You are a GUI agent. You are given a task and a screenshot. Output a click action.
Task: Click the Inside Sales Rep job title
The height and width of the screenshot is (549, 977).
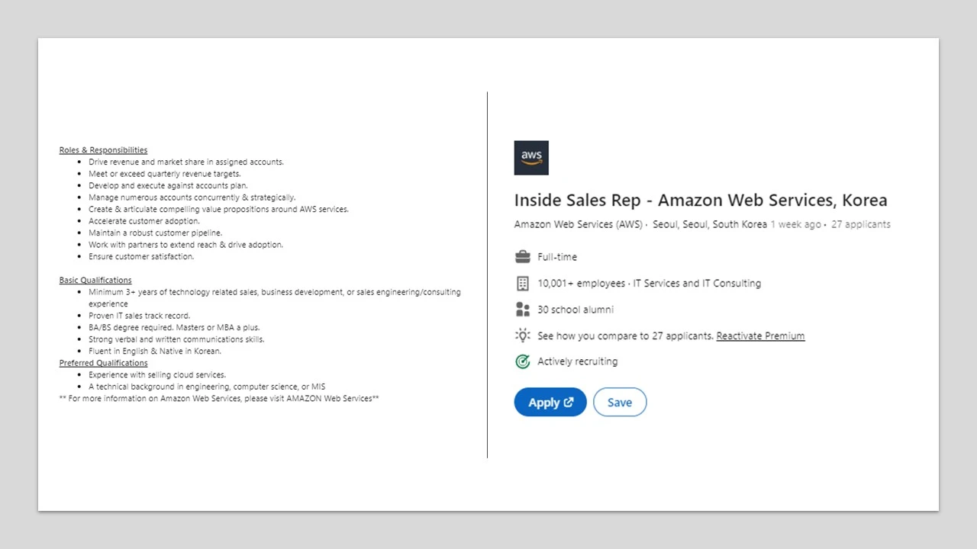point(700,201)
